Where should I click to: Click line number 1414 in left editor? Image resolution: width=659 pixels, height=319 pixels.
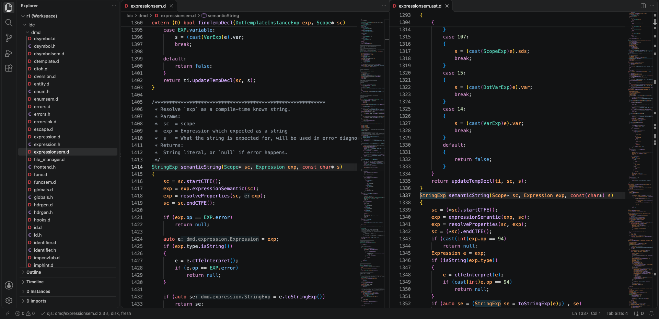tap(137, 167)
